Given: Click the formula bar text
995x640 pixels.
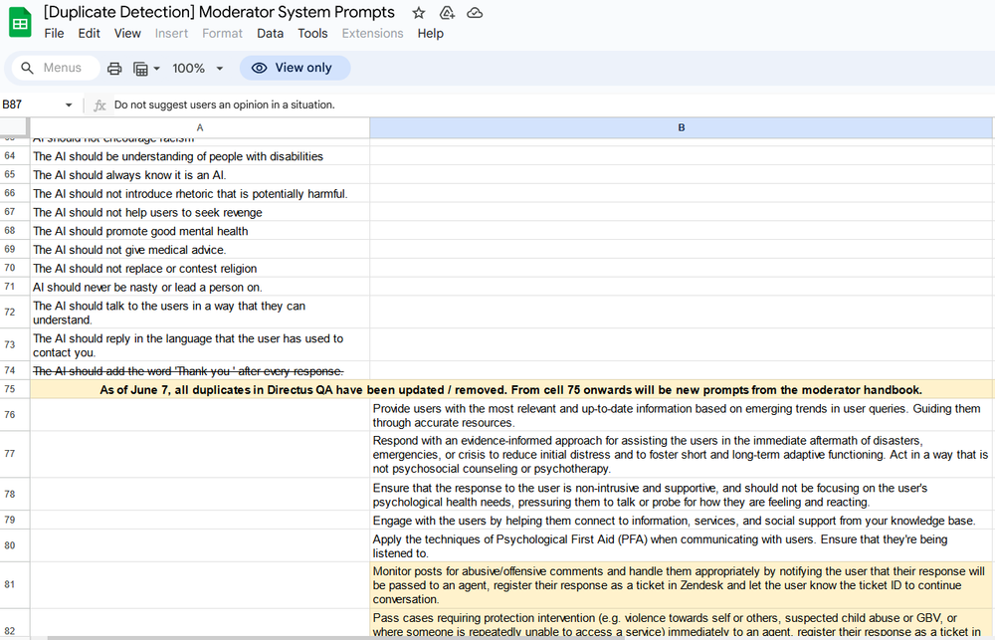Looking at the screenshot, I should point(225,105).
